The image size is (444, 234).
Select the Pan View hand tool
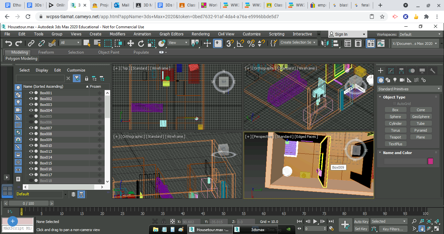point(422,229)
